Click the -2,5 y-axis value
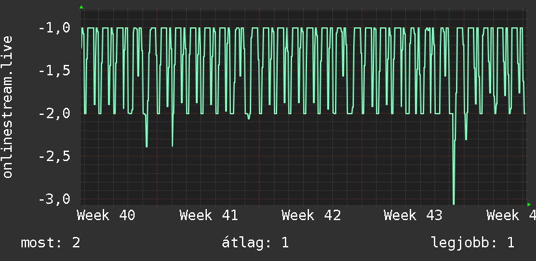 (x=55, y=156)
